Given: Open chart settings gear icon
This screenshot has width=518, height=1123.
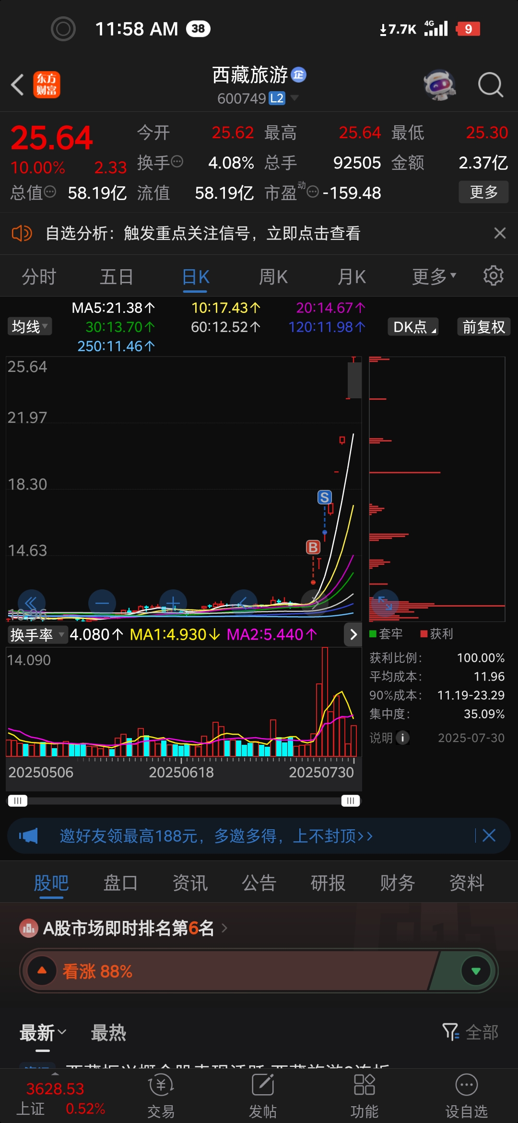Looking at the screenshot, I should tap(494, 276).
